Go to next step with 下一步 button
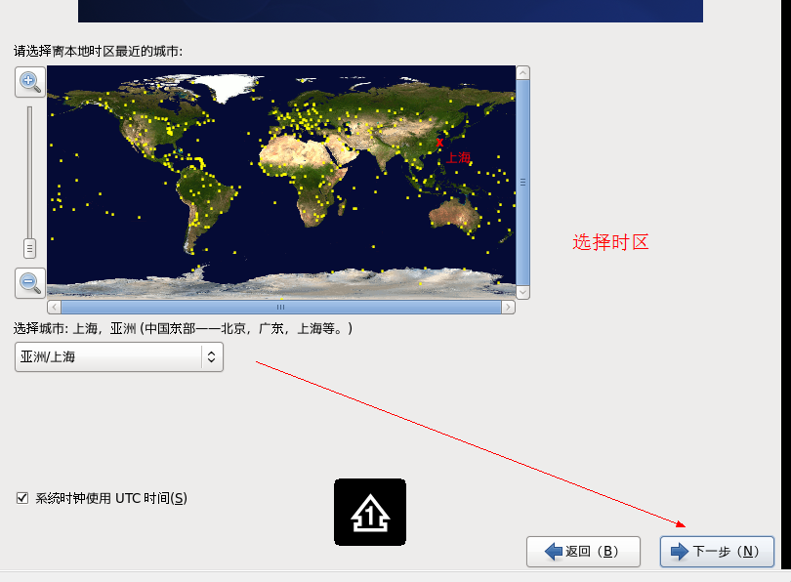Viewport: 791px width, 582px height. [x=717, y=552]
